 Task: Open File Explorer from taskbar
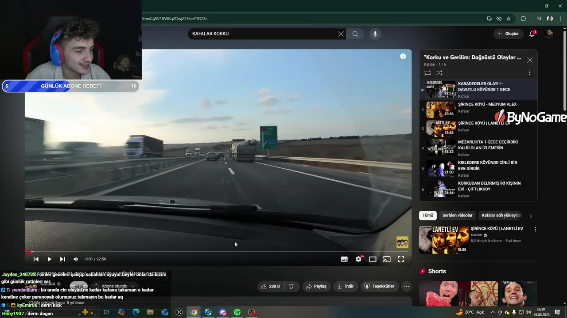pyautogui.click(x=150, y=312)
